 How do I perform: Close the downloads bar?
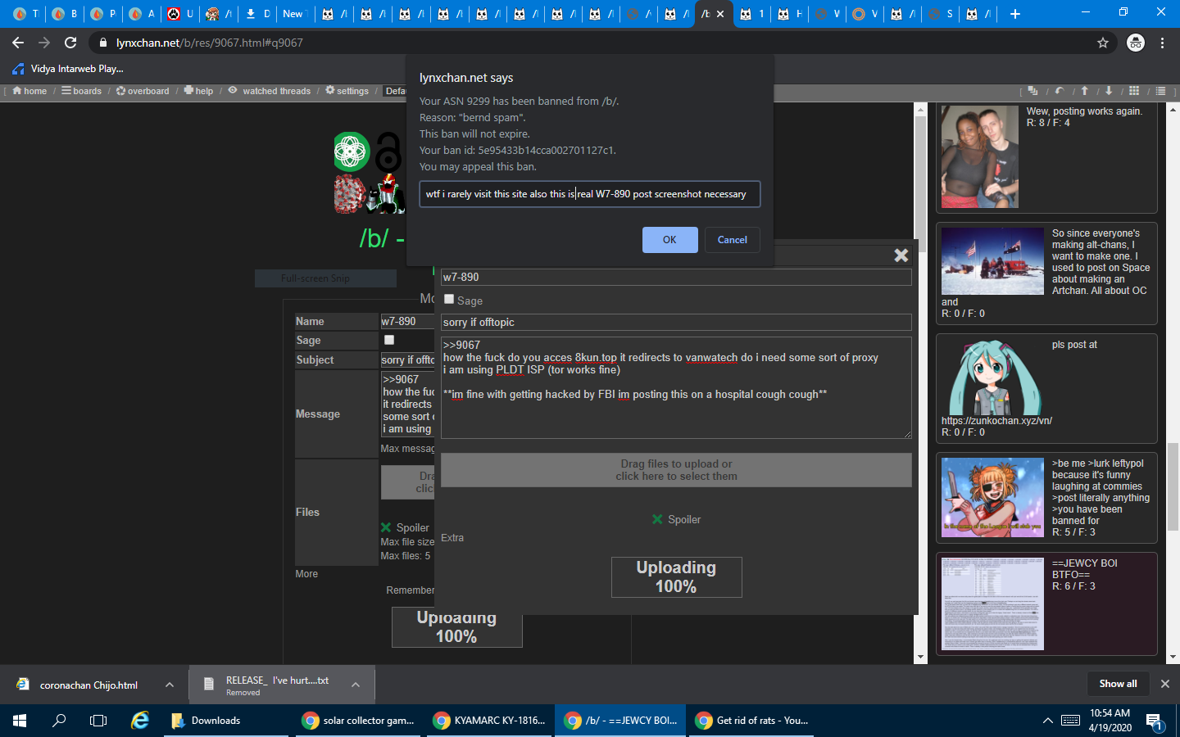(x=1165, y=684)
